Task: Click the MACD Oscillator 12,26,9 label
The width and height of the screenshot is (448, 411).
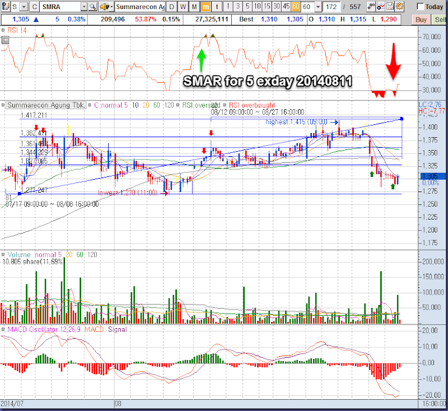Action: click(44, 329)
